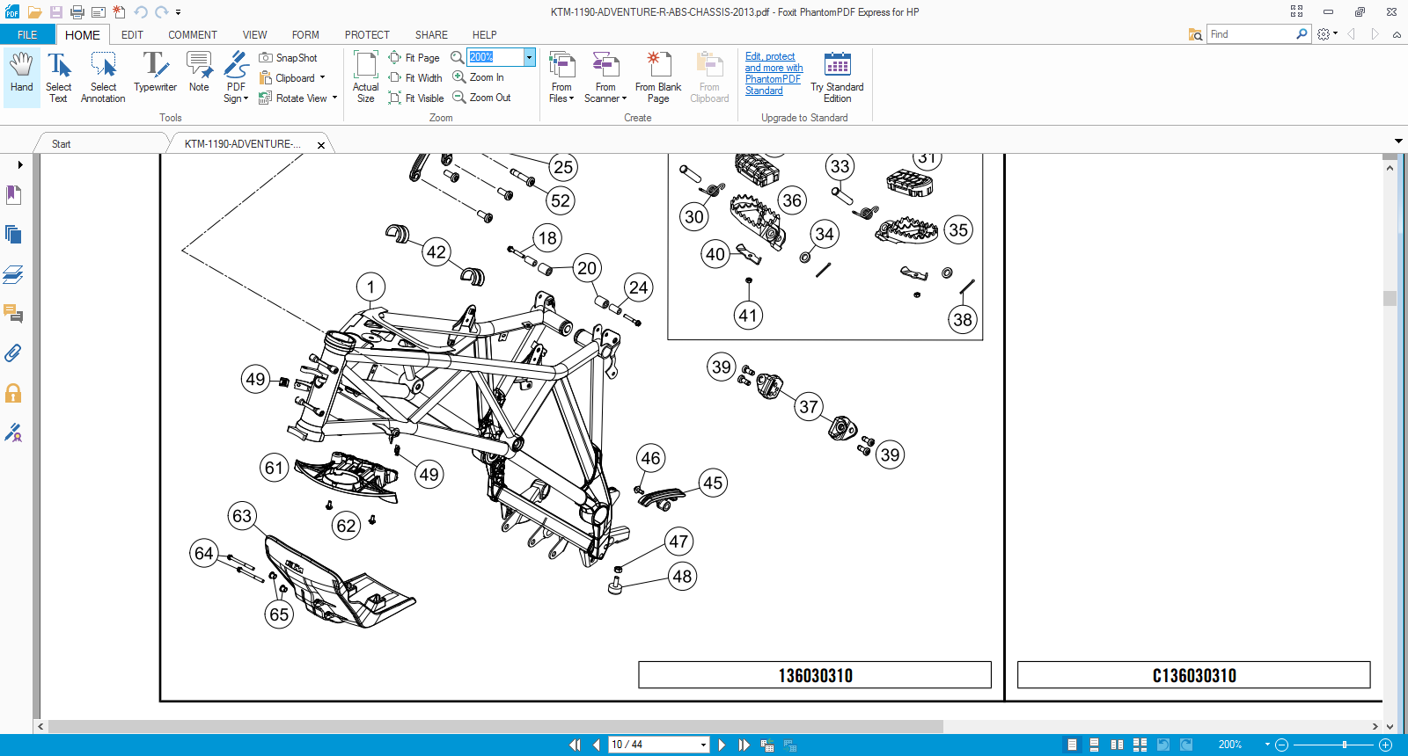The image size is (1408, 756).
Task: Click into the Find search field
Action: click(x=1250, y=34)
